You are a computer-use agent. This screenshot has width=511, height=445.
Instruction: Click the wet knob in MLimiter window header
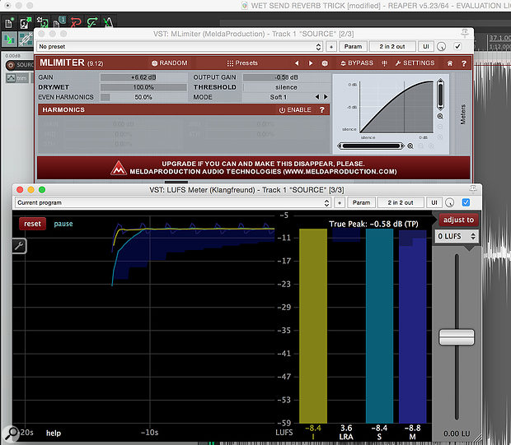point(441,47)
